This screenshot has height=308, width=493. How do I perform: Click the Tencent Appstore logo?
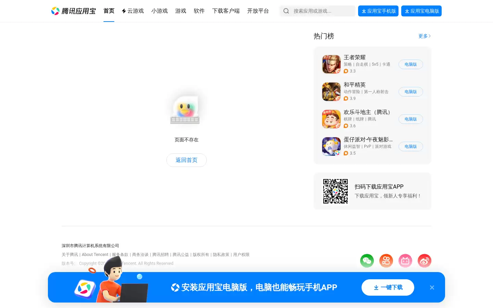pos(73,11)
